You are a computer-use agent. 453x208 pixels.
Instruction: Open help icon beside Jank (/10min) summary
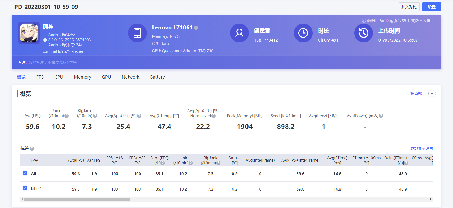[67, 116]
